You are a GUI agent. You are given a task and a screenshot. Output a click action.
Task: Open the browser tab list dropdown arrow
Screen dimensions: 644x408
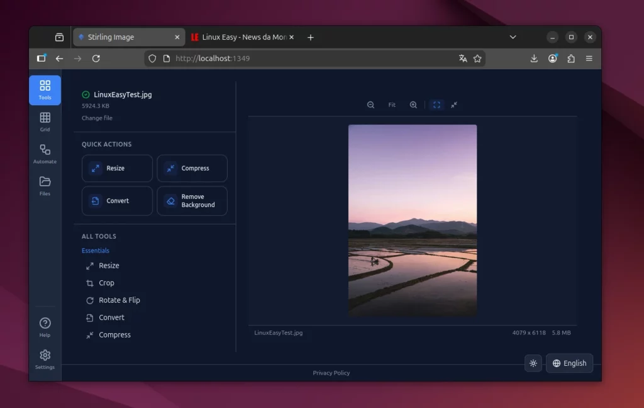pyautogui.click(x=513, y=37)
